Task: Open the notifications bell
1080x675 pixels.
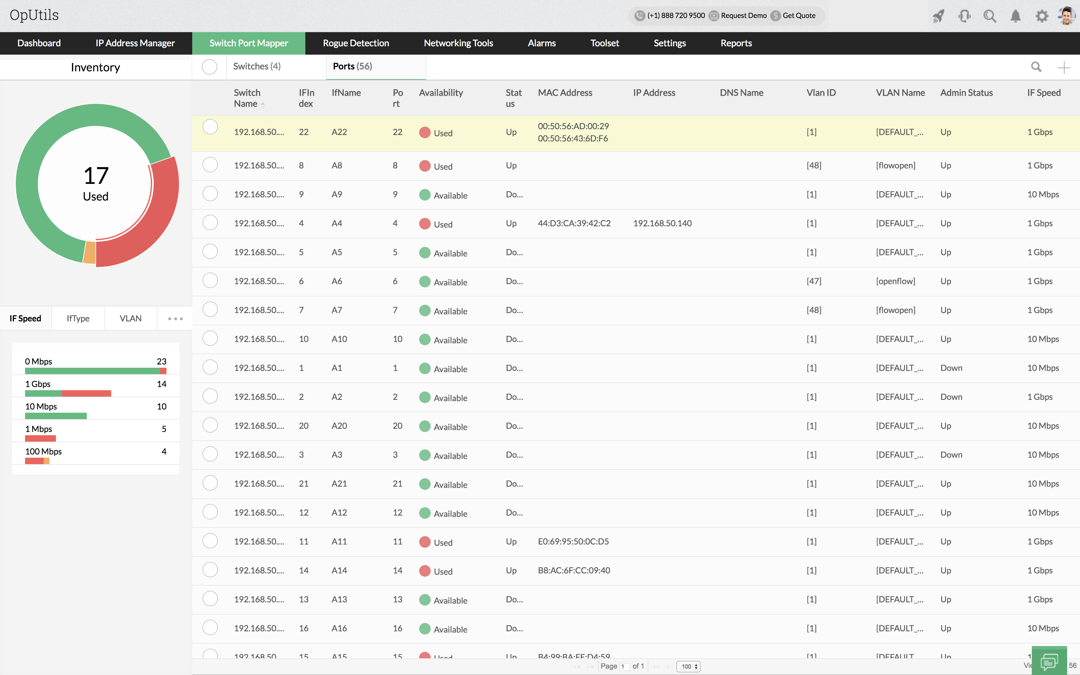Action: pos(1015,16)
